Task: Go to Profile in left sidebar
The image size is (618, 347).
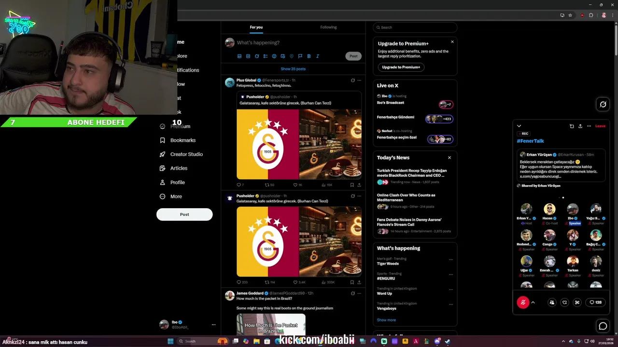Action: point(172,182)
